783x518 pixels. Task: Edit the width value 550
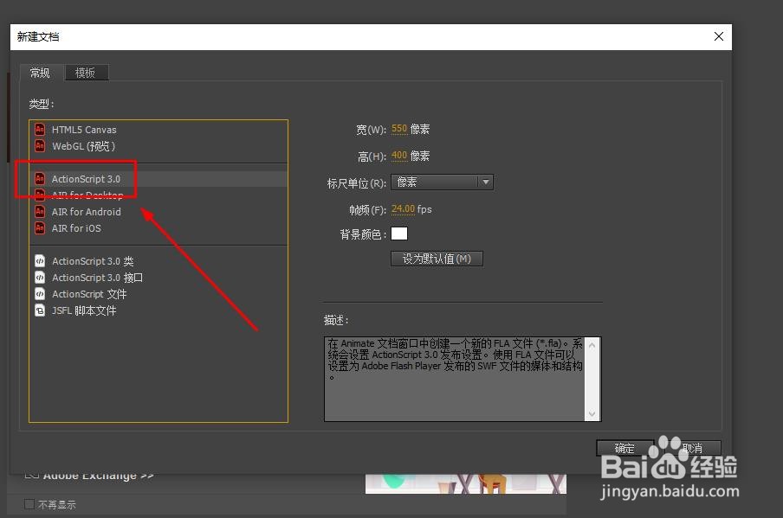tap(399, 129)
